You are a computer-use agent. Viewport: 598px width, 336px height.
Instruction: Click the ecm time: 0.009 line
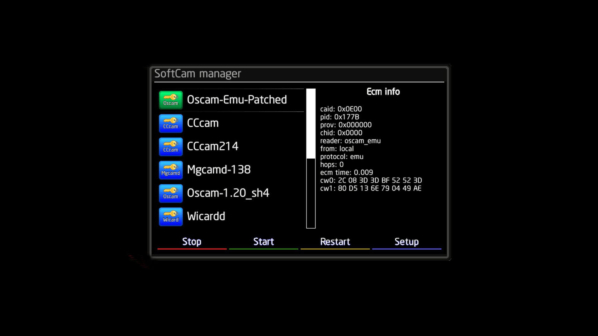pos(347,172)
